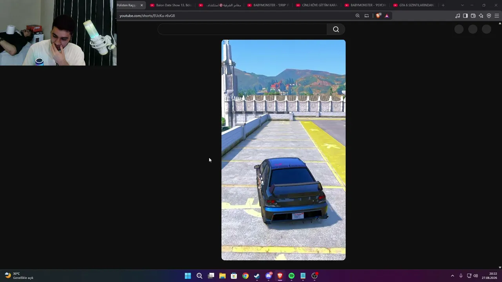502x282 pixels.
Task: Open the media control music note icon
Action: point(457,16)
